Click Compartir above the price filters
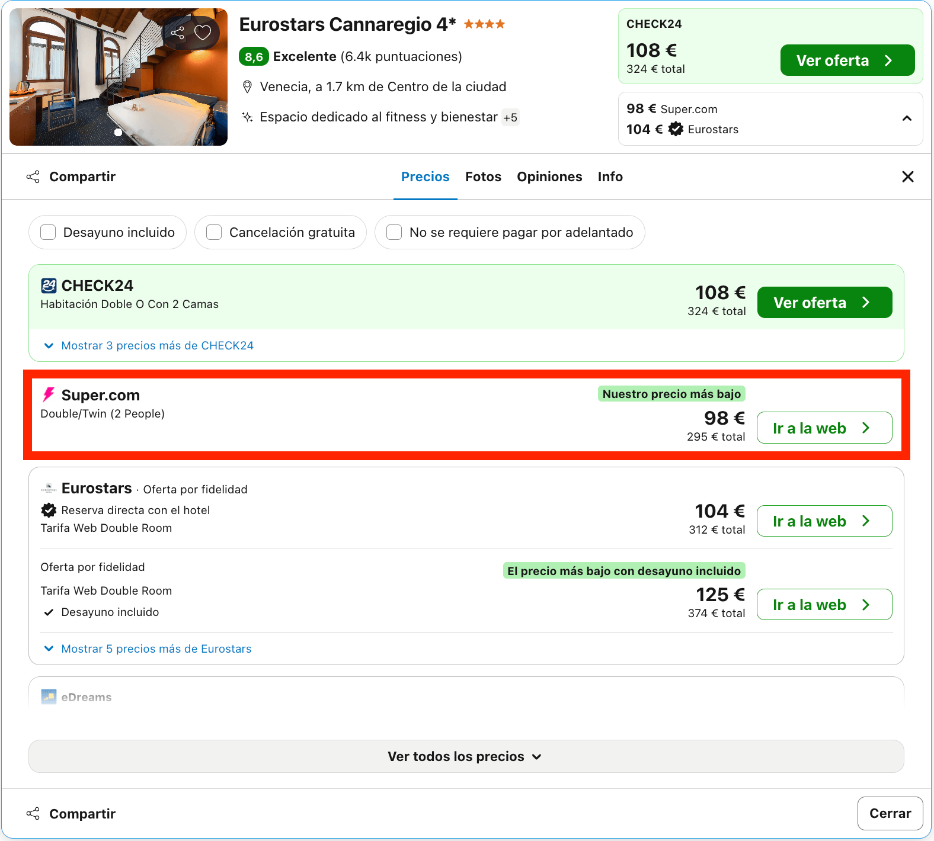934x841 pixels. point(71,176)
